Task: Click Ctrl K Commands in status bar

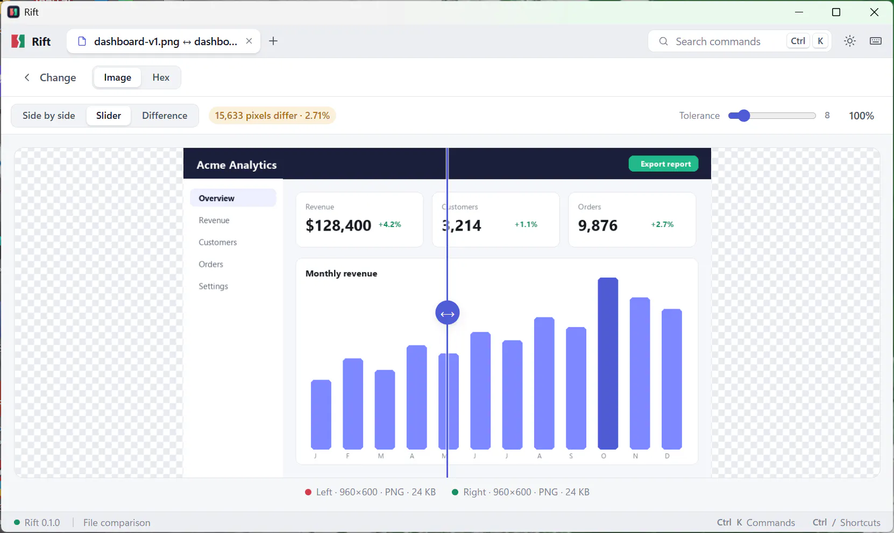Action: pyautogui.click(x=756, y=523)
